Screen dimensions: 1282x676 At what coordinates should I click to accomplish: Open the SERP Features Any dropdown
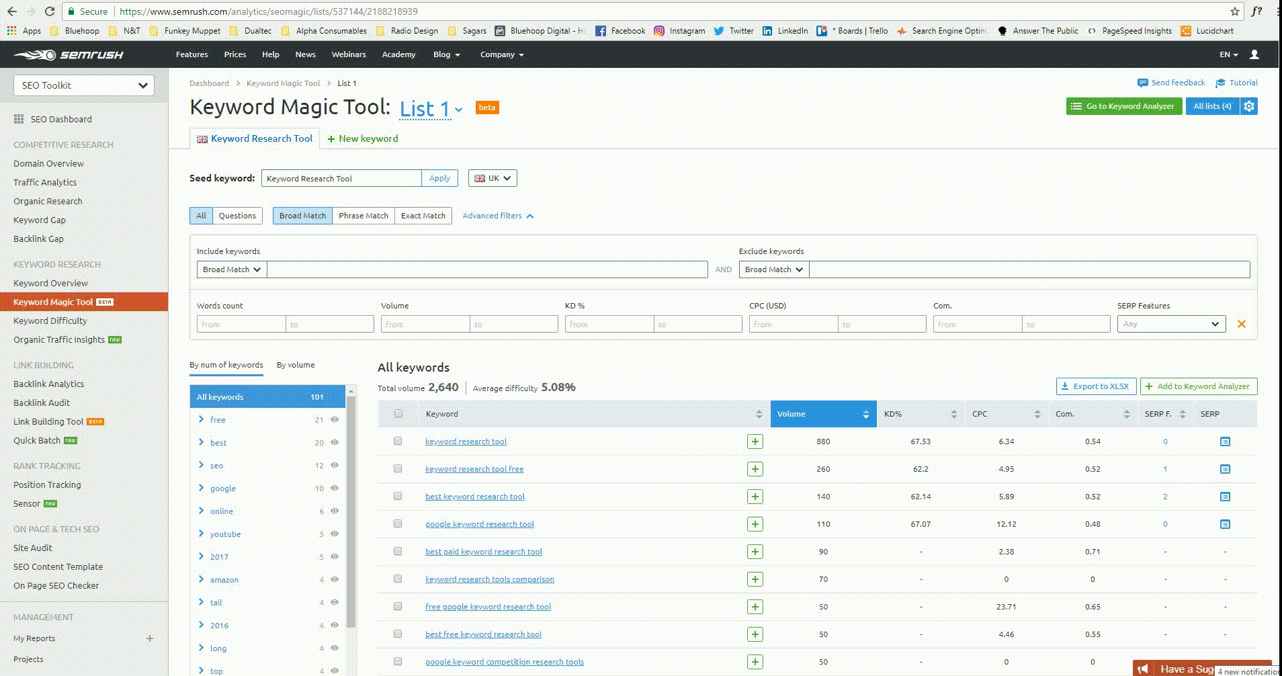[1171, 324]
